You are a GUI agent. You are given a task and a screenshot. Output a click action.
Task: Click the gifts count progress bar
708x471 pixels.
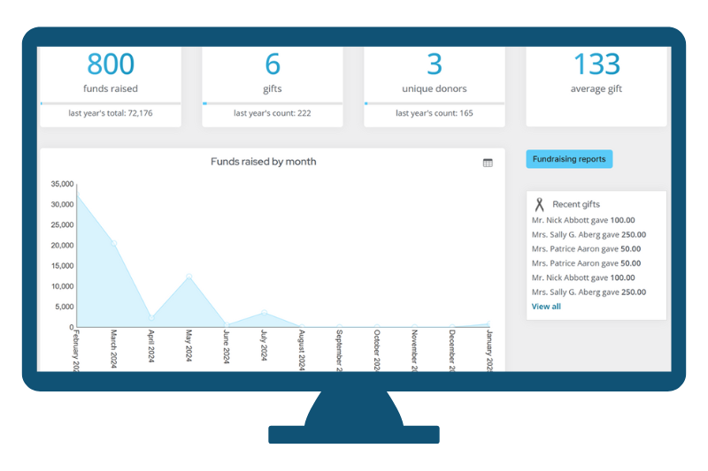point(273,103)
